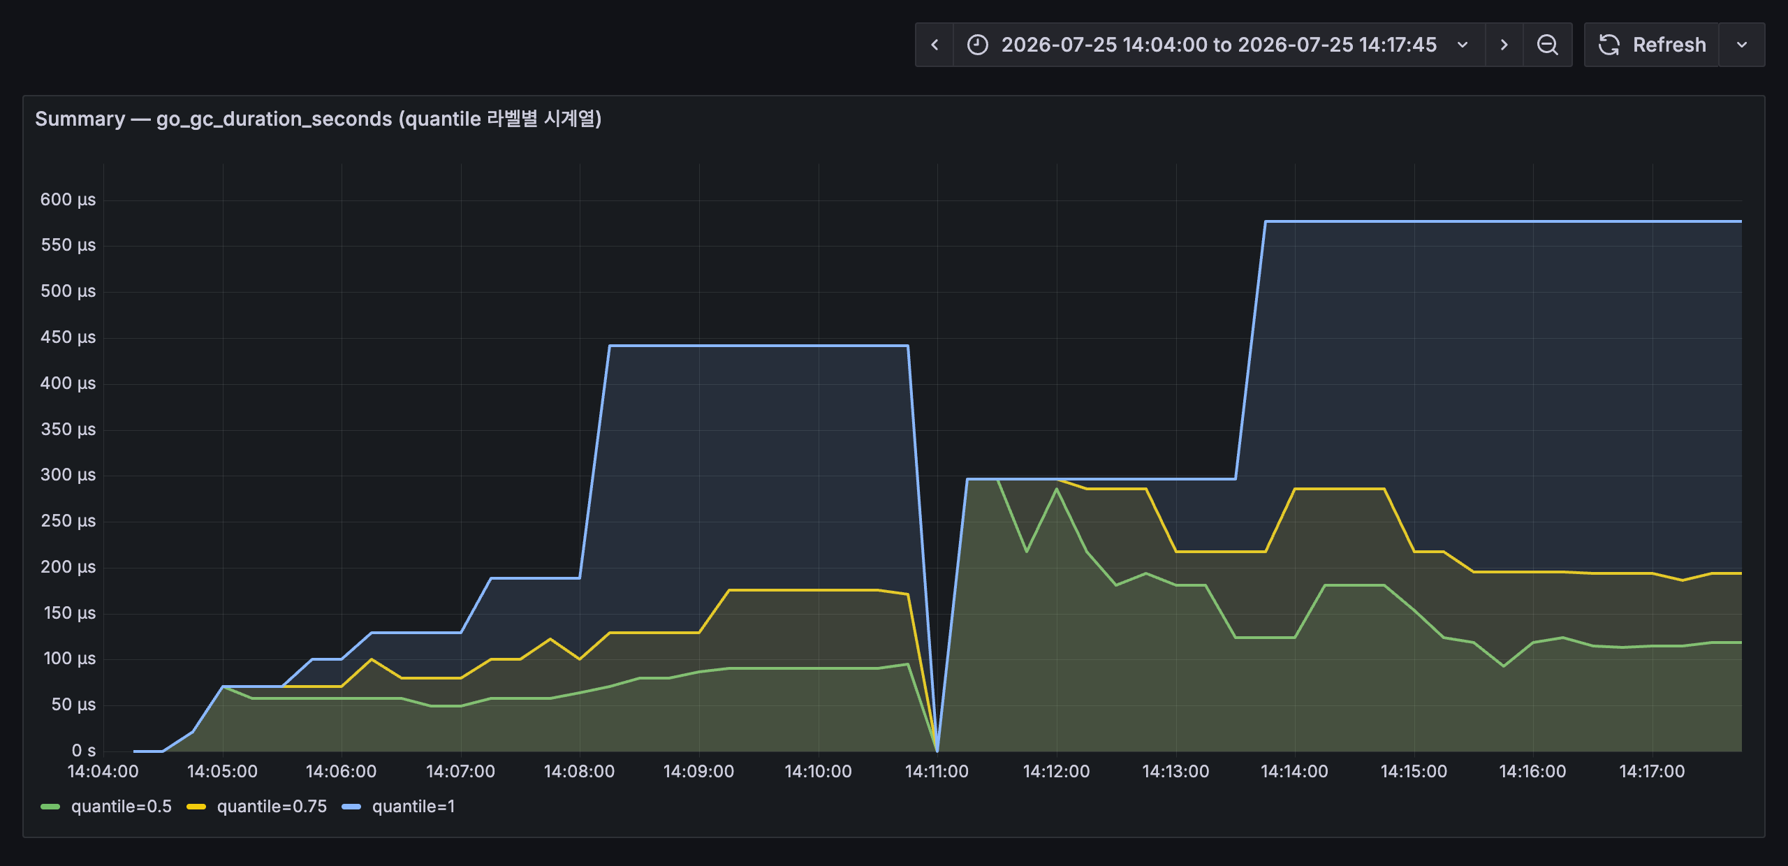Click the blue quantile=1 color swatch
Screen dimensions: 1788x866
click(x=351, y=807)
